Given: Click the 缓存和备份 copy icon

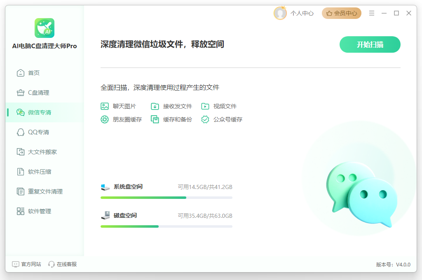Looking at the screenshot, I should pos(155,119).
